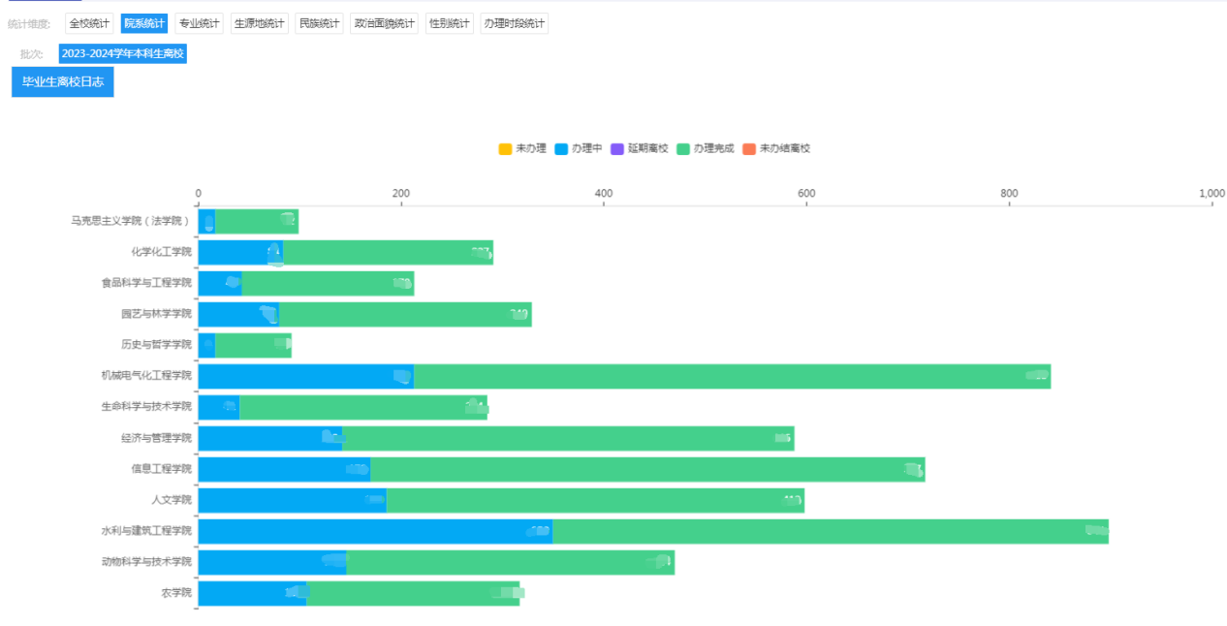The width and height of the screenshot is (1227, 626).
Task: Click the orange 未办结离校 legend swatch
Action: pyautogui.click(x=749, y=148)
